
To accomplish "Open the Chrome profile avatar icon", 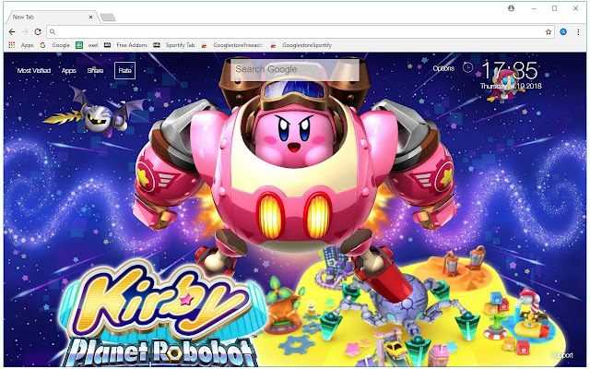I will click(511, 8).
